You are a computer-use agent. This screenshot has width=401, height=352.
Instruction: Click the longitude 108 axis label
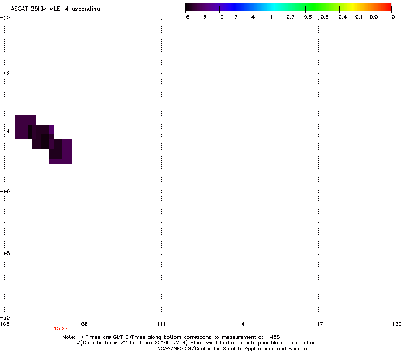pyautogui.click(x=83, y=324)
